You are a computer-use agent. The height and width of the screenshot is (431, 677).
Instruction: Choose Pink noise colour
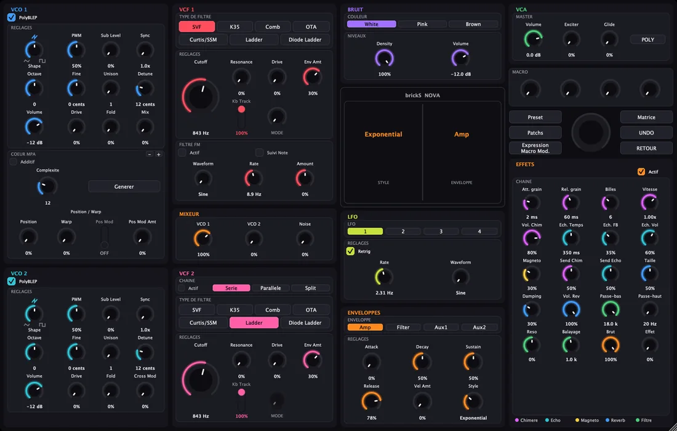[422, 24]
